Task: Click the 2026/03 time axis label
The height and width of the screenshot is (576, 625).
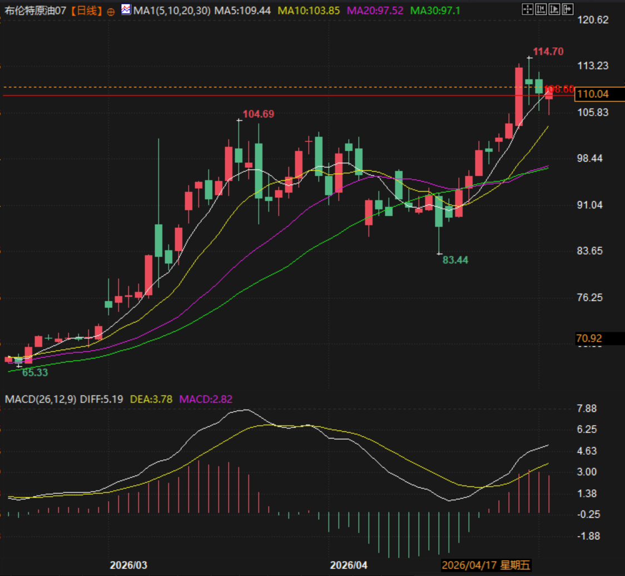Action: click(x=128, y=565)
